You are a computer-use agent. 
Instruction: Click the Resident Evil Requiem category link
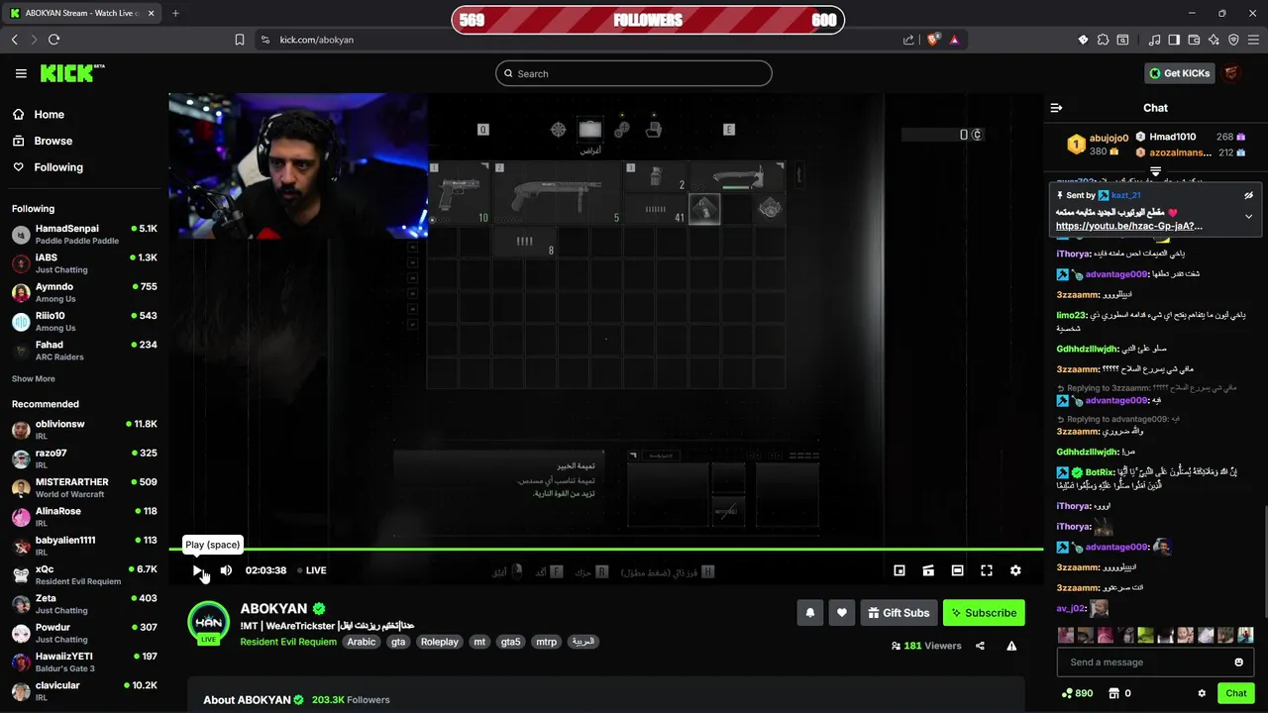(288, 642)
